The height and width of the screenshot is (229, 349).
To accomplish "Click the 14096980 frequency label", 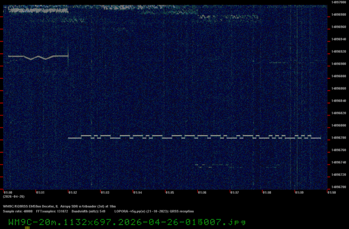I will 339,14.
